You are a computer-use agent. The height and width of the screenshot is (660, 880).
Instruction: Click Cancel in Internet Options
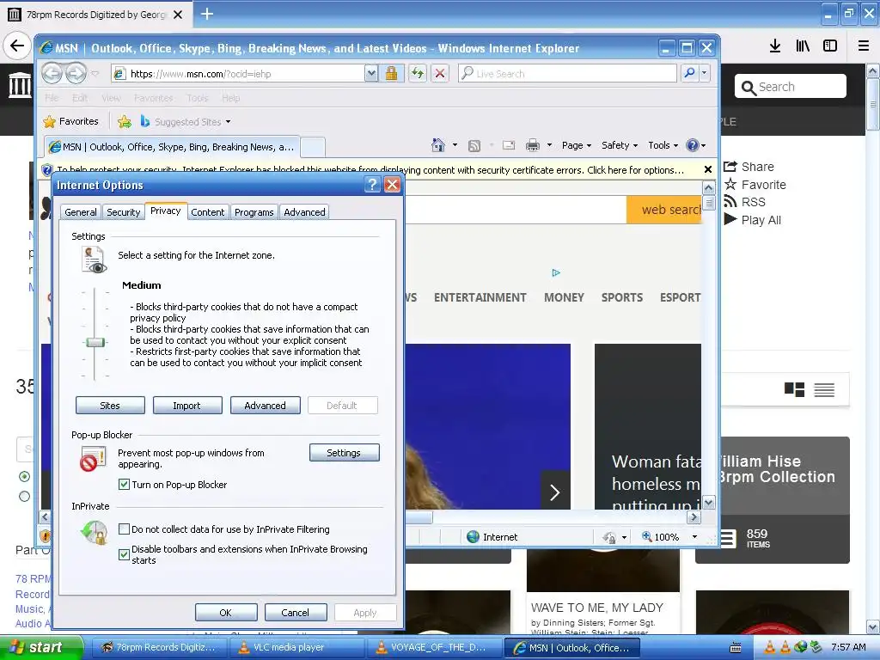[296, 612]
